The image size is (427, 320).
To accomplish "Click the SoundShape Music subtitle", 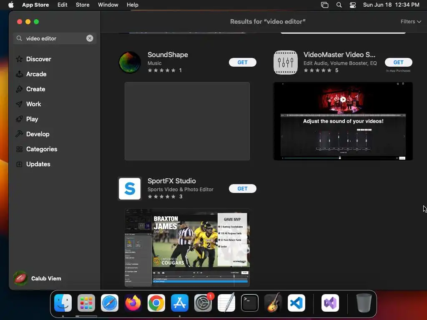I will tap(154, 63).
